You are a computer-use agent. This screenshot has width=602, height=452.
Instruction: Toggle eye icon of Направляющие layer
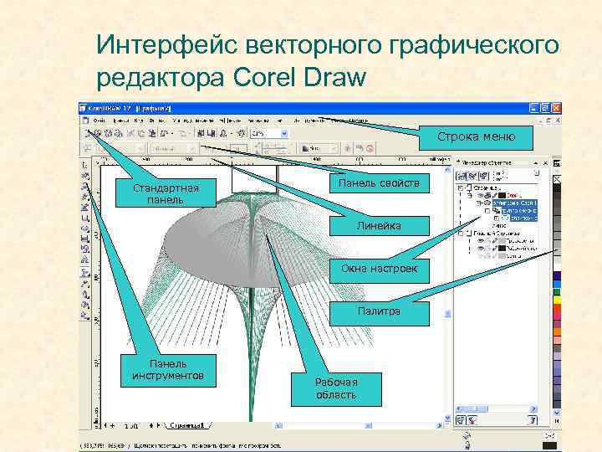(481, 241)
